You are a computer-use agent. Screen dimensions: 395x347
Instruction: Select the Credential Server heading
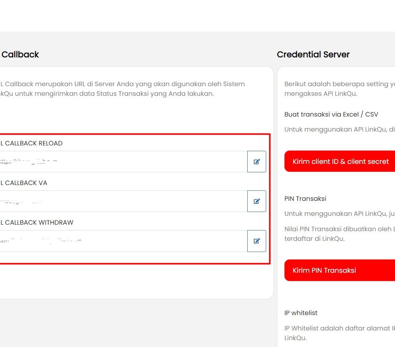(313, 55)
